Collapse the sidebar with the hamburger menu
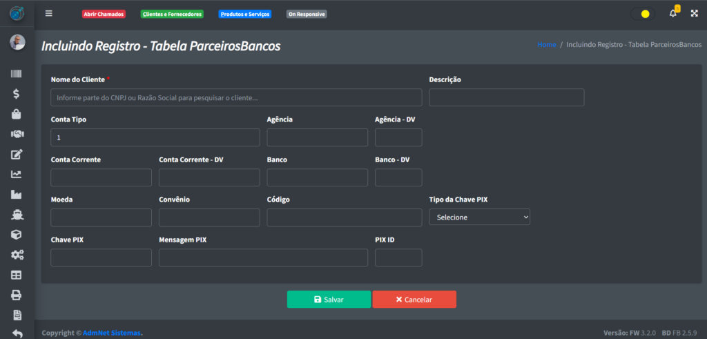 pos(48,13)
